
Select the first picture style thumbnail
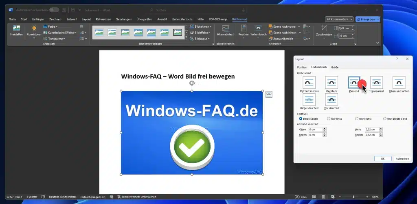pos(99,33)
